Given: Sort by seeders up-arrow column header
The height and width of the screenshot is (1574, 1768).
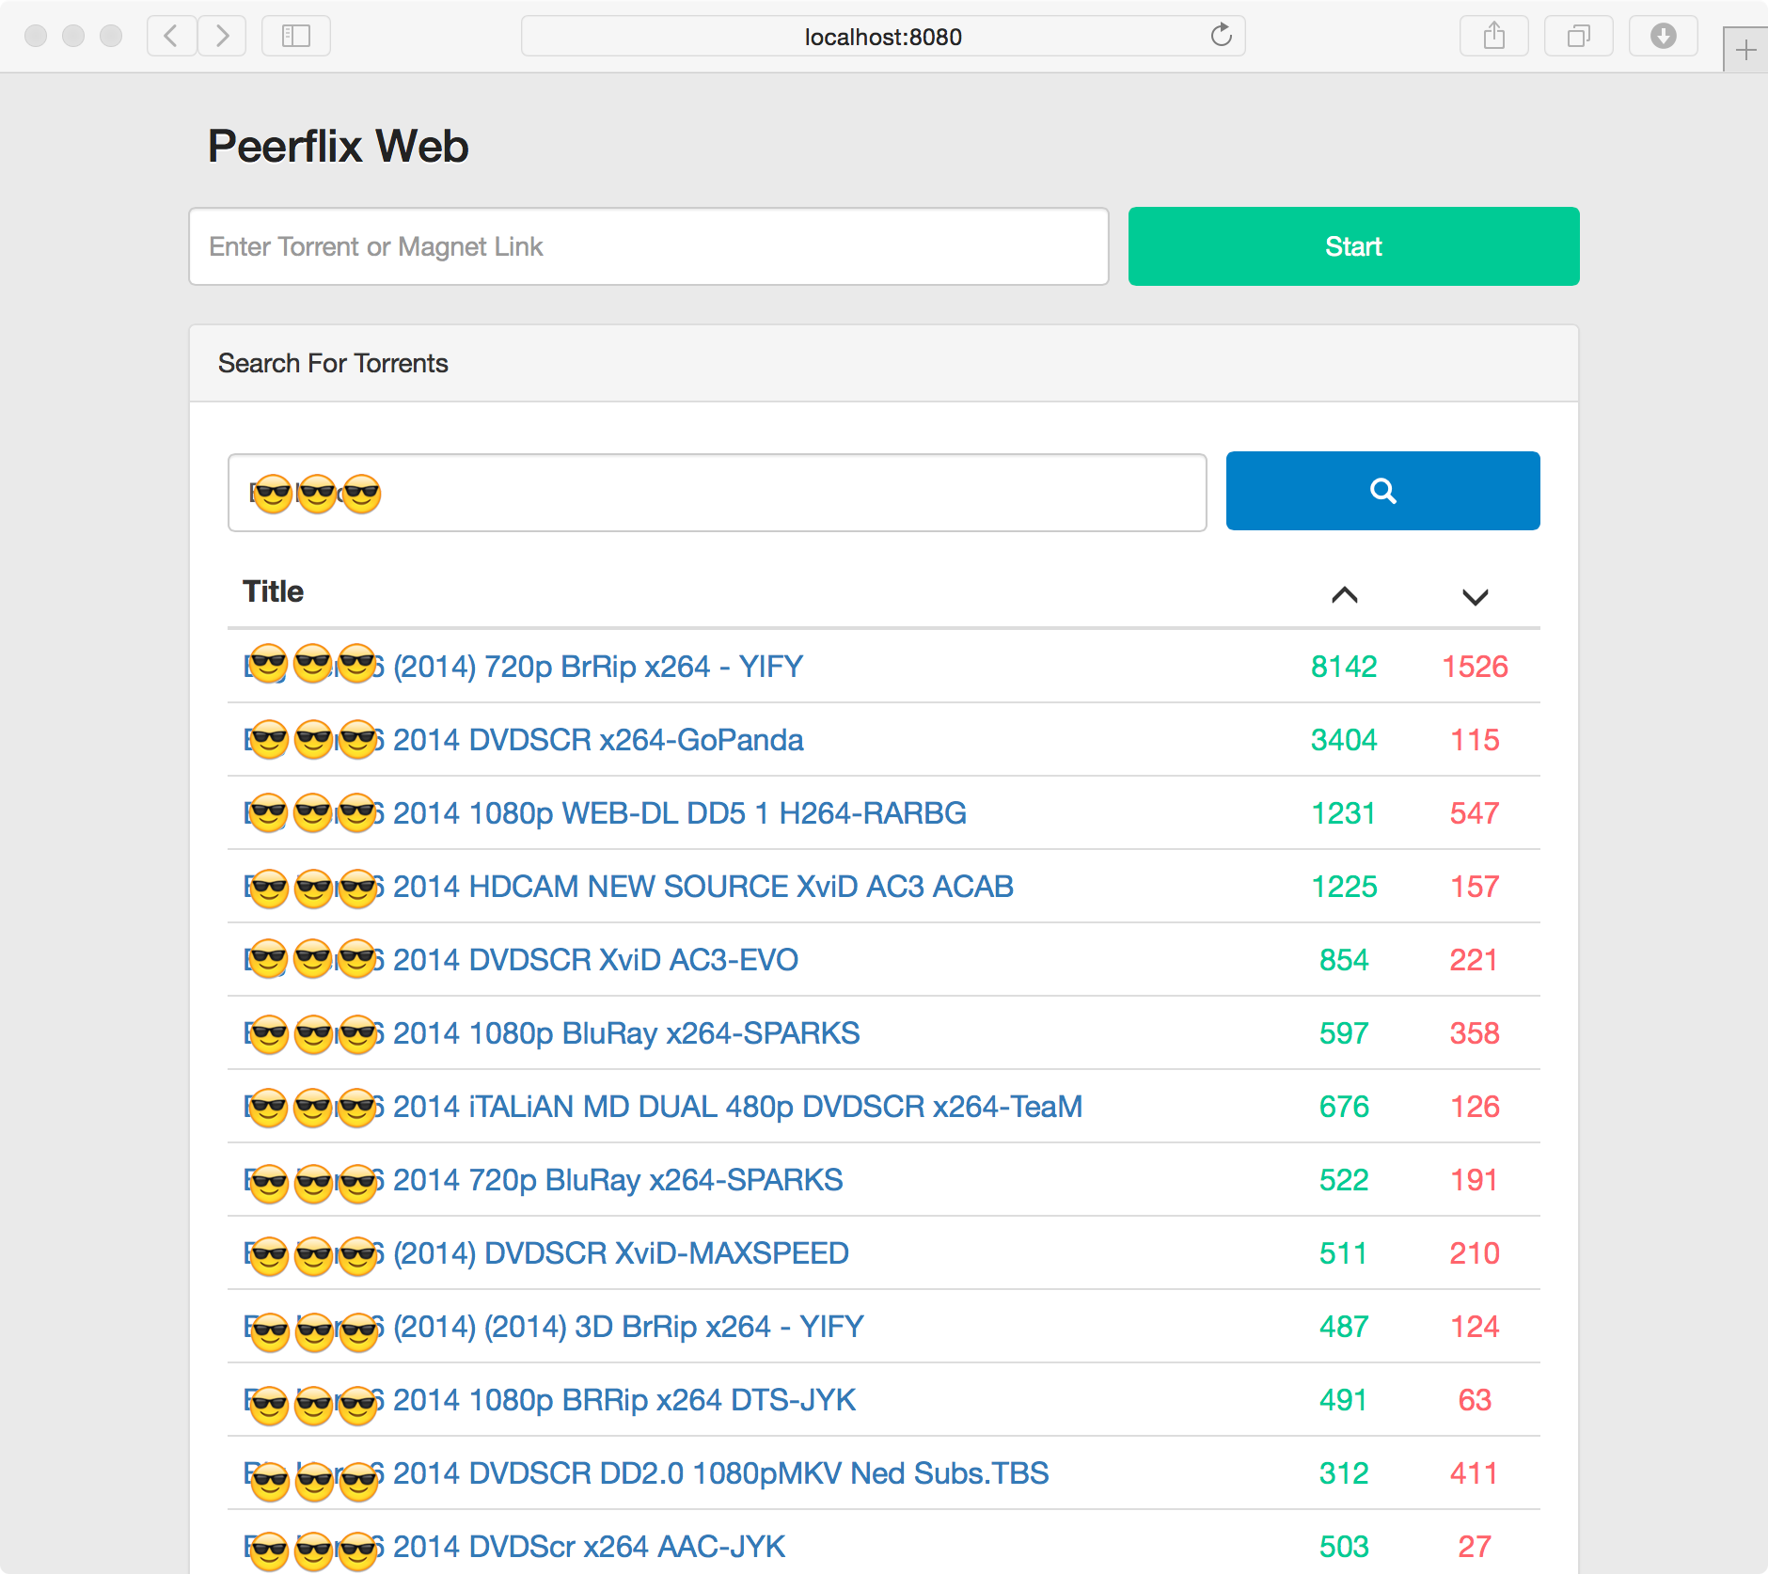Looking at the screenshot, I should click(x=1345, y=595).
